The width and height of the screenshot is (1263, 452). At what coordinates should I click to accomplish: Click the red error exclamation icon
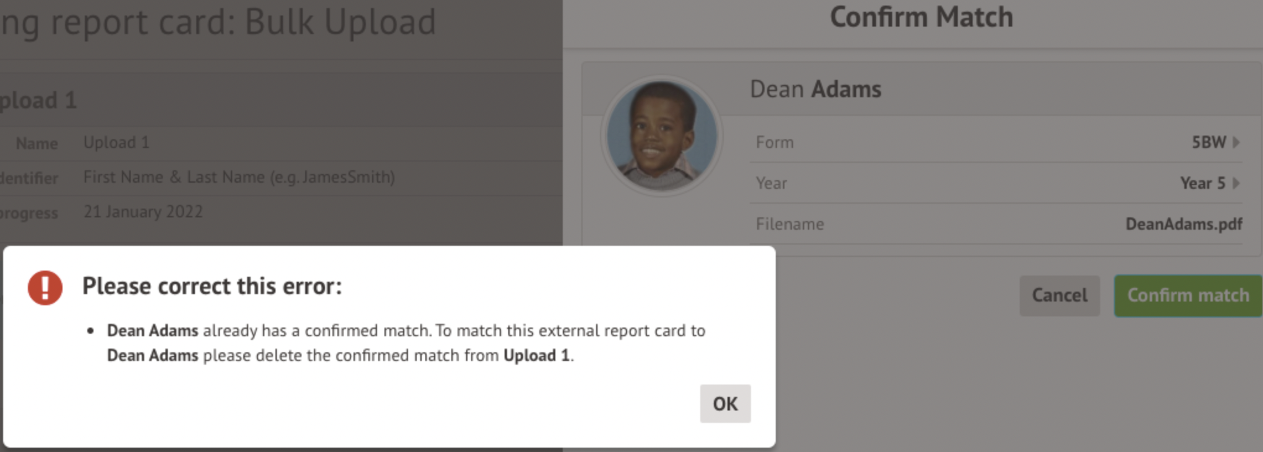45,288
